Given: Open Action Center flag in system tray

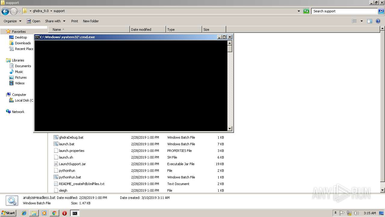Looking at the screenshot, I should pos(342,213).
